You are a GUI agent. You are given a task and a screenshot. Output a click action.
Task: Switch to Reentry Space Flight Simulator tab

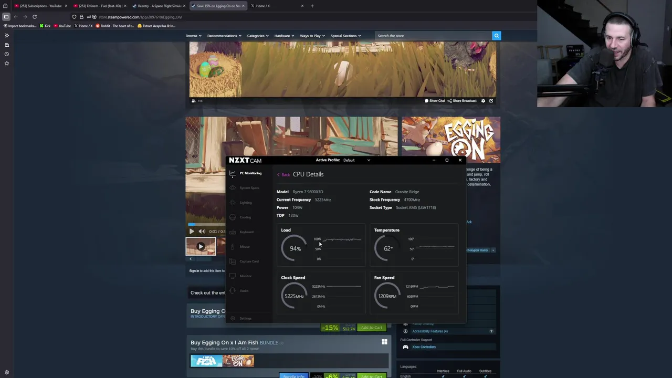click(x=159, y=6)
